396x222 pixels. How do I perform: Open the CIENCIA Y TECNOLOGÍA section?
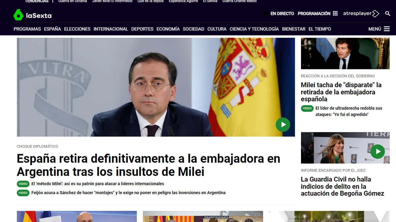(x=254, y=29)
